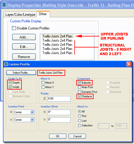This screenshot has height=144, width=134.
Task: Enable the Main Post component
Action: click(80, 87)
